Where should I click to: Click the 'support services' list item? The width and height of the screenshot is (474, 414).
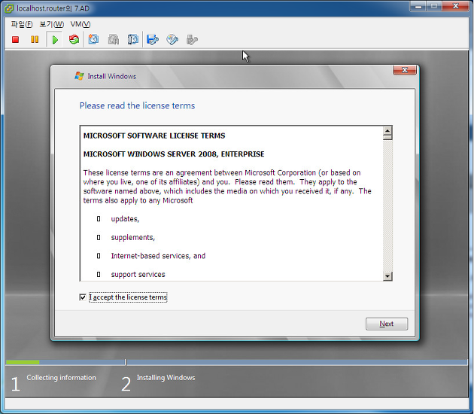(x=138, y=275)
